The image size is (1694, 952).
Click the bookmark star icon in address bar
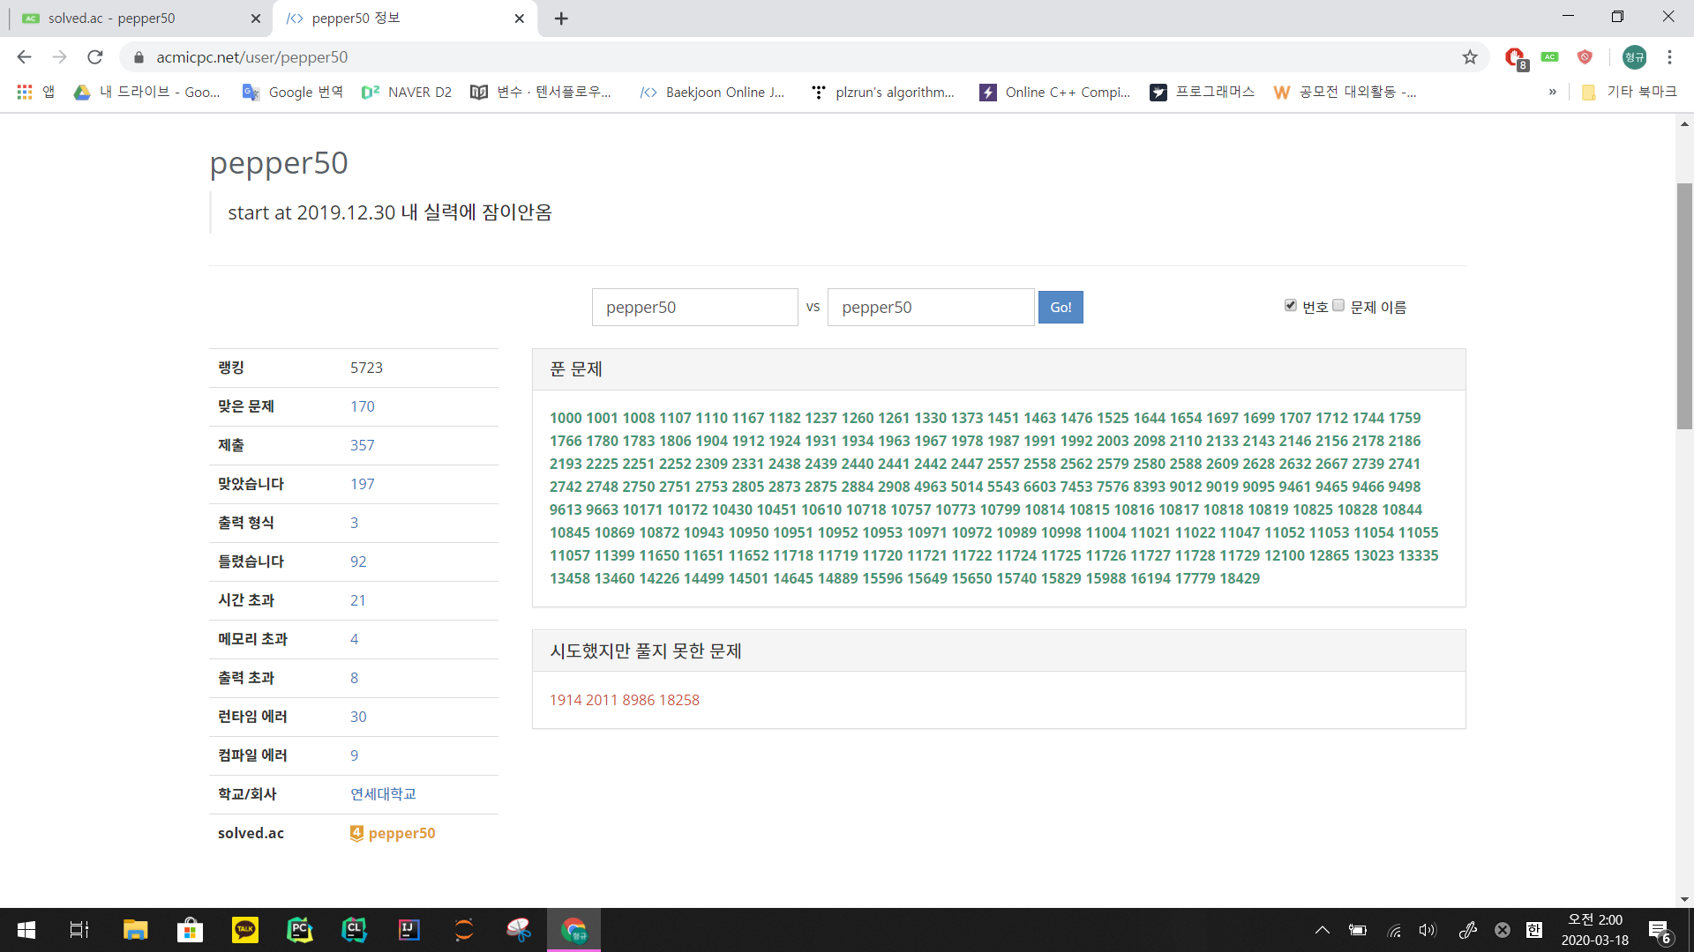coord(1470,57)
